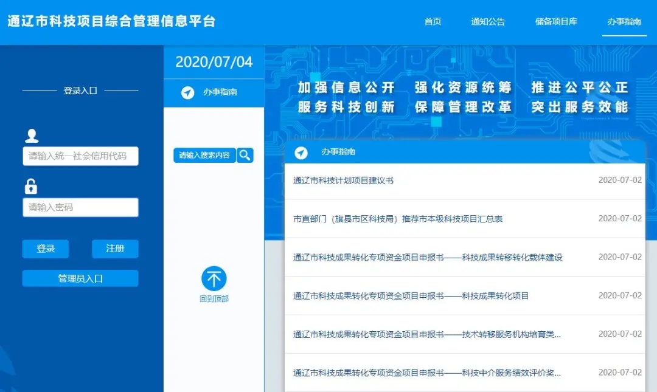This screenshot has width=657, height=392.
Task: Click the compass icon in list panel header
Action: click(x=301, y=153)
